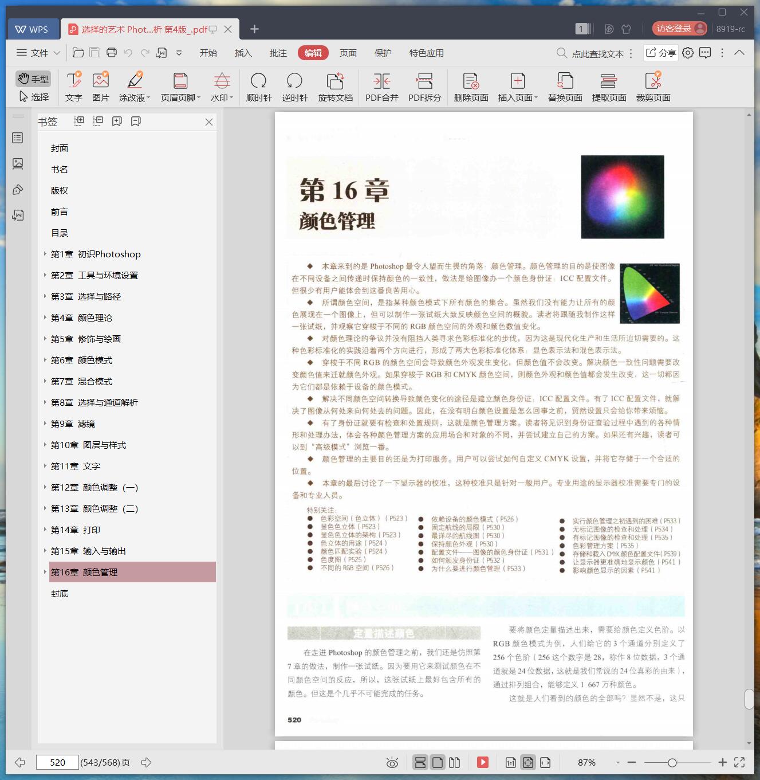
Task: Expand the 第1章 初识Photoshop bookmark
Action: tap(45, 254)
